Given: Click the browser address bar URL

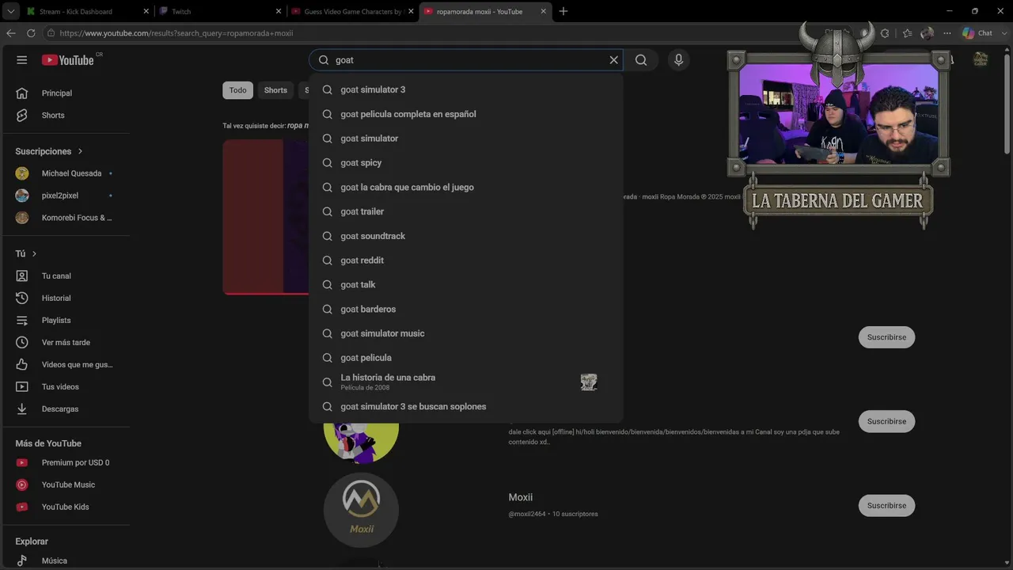Looking at the screenshot, I should [176, 33].
